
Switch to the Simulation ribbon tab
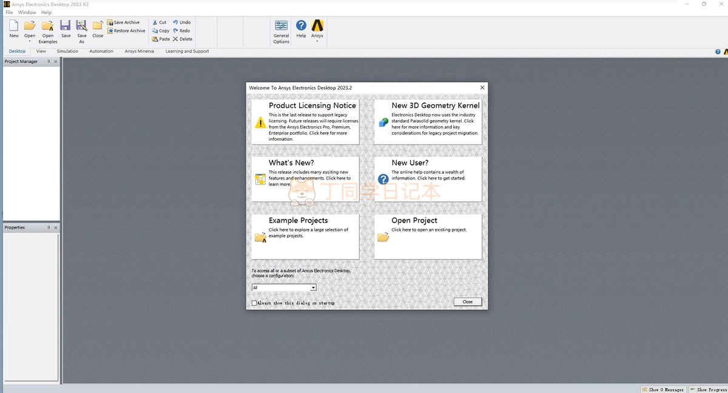[x=67, y=52]
